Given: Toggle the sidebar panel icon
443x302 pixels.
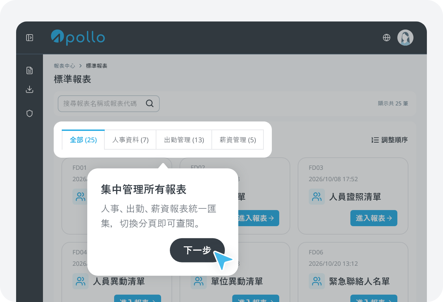Looking at the screenshot, I should coord(30,38).
